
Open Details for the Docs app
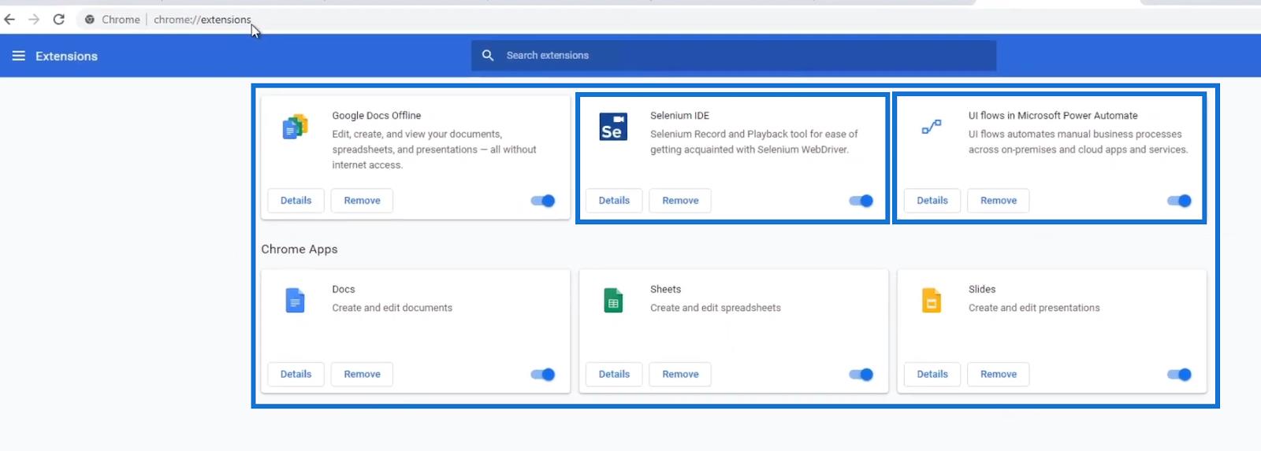(x=296, y=375)
